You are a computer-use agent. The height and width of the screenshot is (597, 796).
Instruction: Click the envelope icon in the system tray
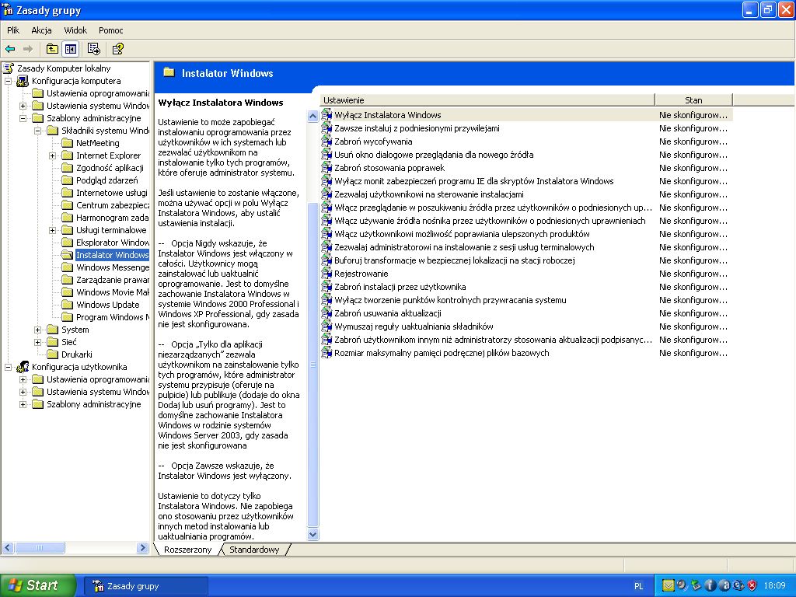coord(668,586)
